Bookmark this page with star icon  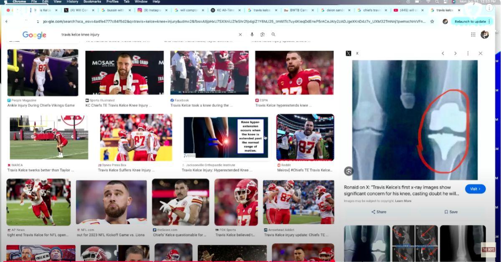(x=432, y=21)
